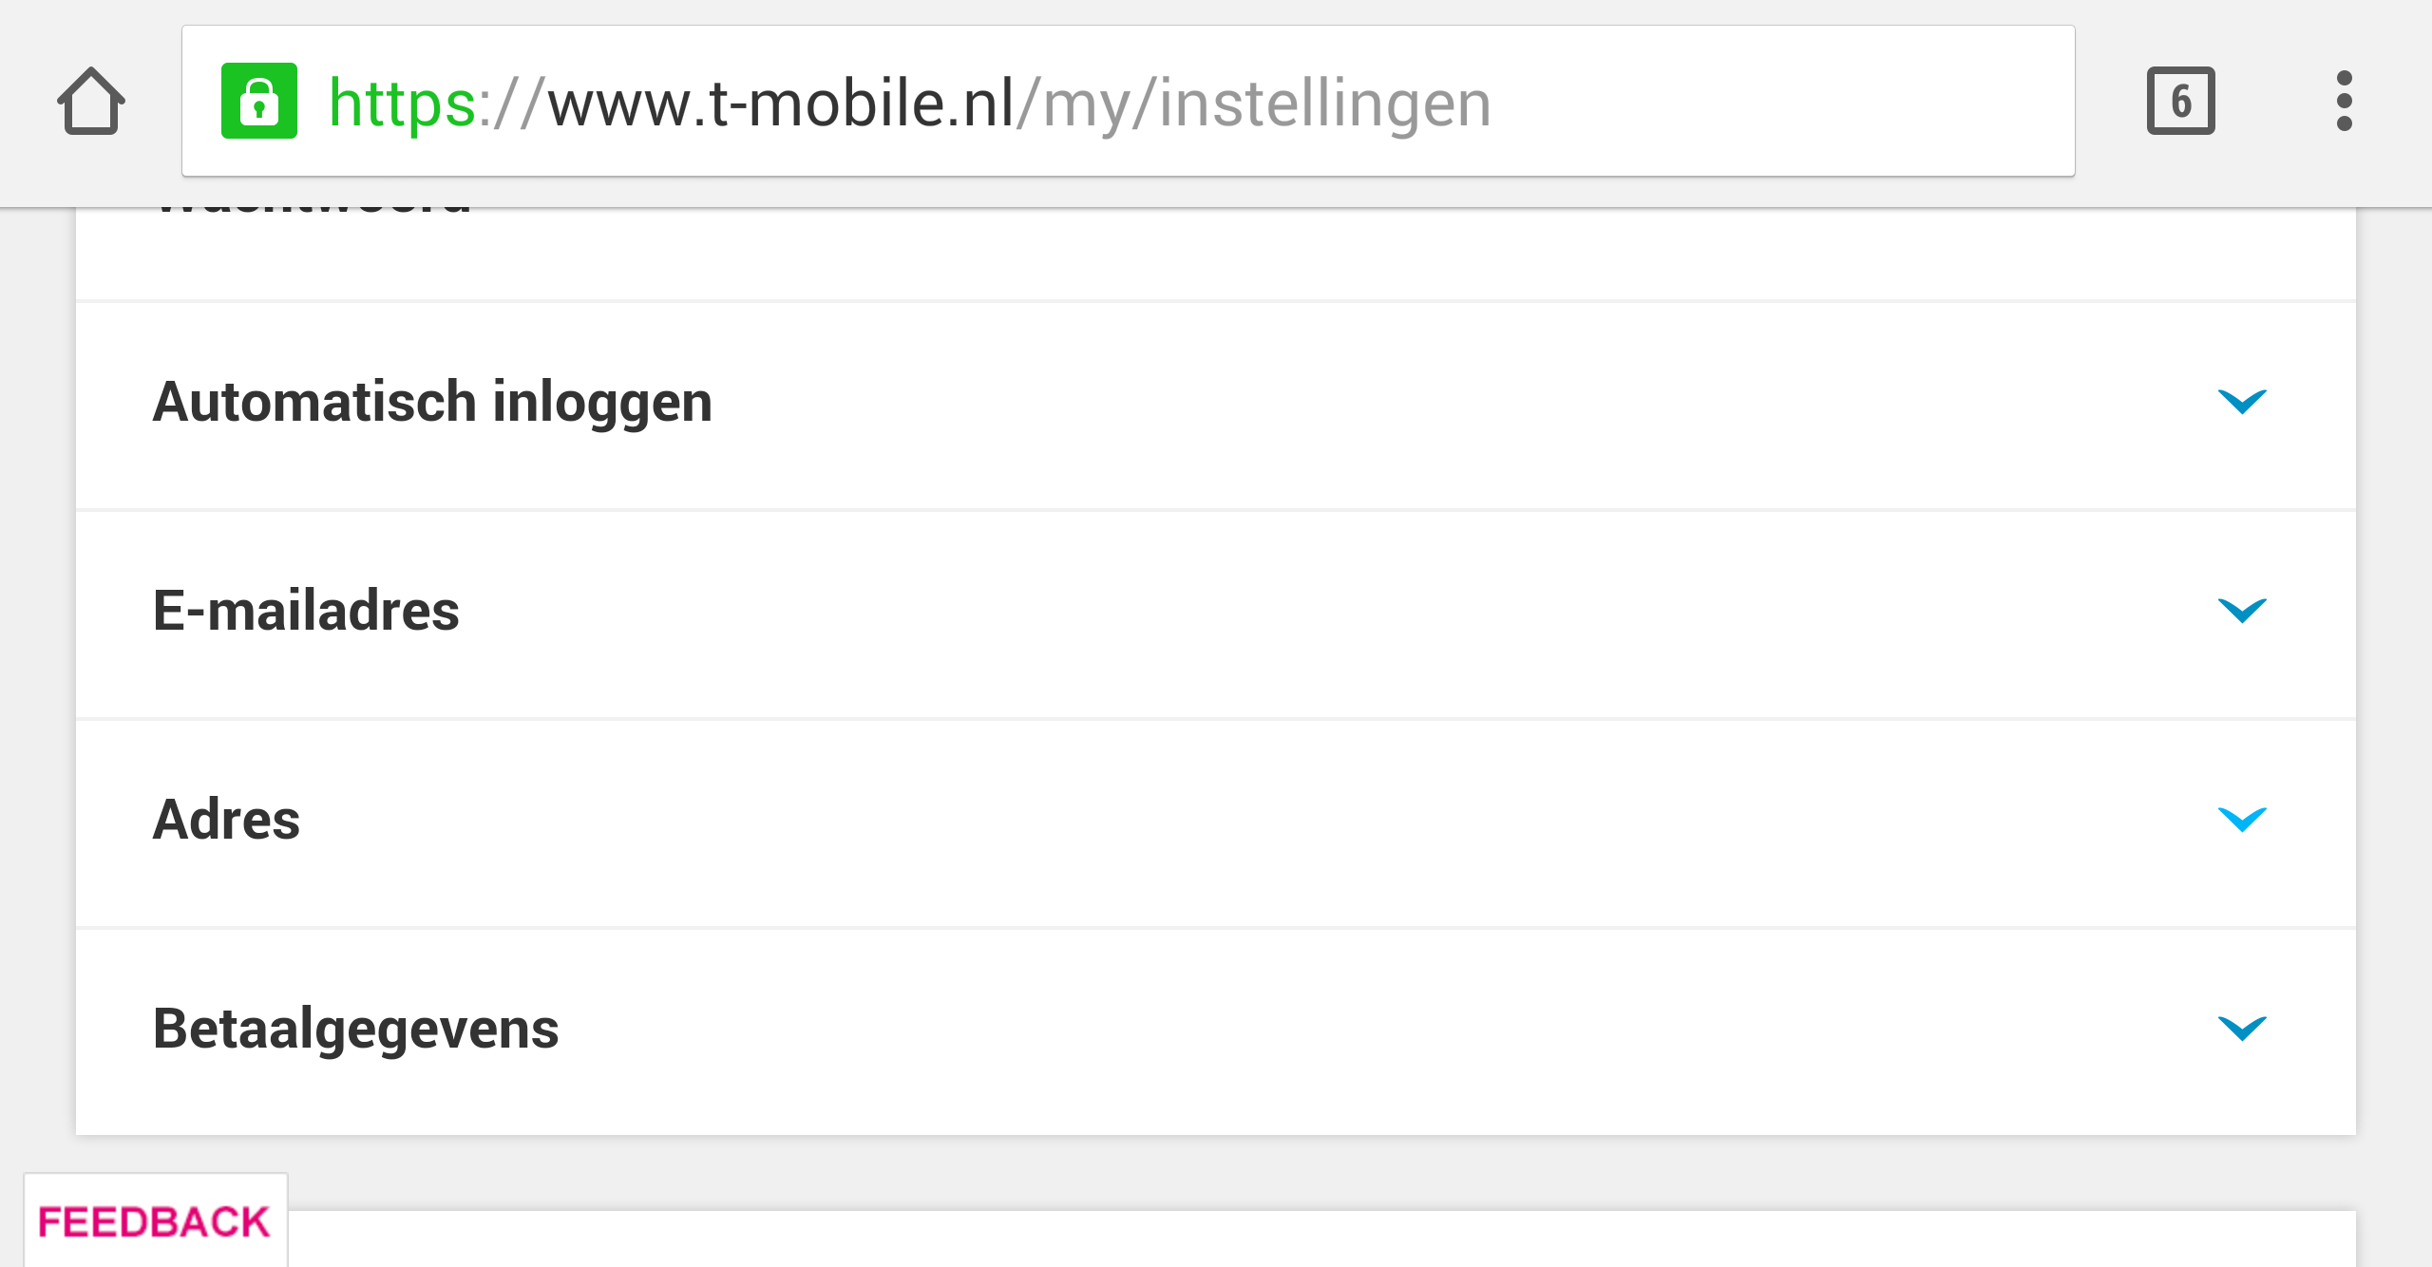
Task: Select the Adres section heading
Action: tap(226, 819)
